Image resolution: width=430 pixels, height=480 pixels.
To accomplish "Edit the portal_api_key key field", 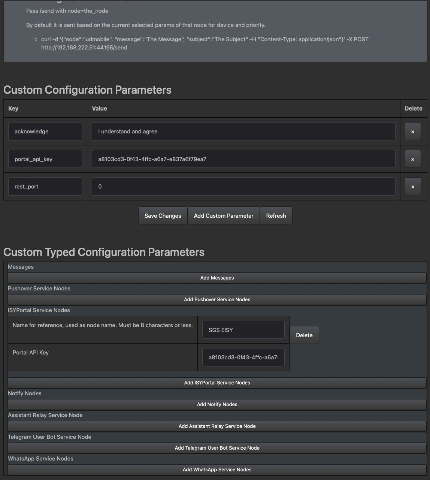I will 45,159.
